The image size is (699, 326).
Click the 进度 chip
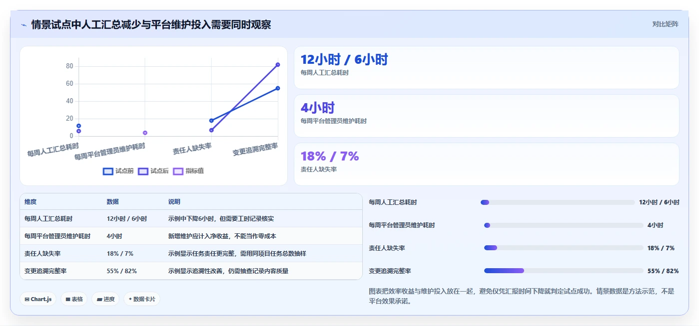click(x=105, y=299)
